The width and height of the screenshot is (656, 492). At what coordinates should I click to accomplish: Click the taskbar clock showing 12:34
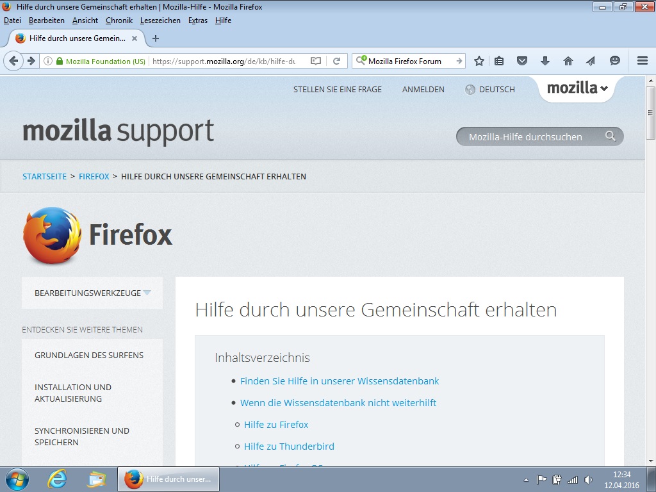(621, 480)
